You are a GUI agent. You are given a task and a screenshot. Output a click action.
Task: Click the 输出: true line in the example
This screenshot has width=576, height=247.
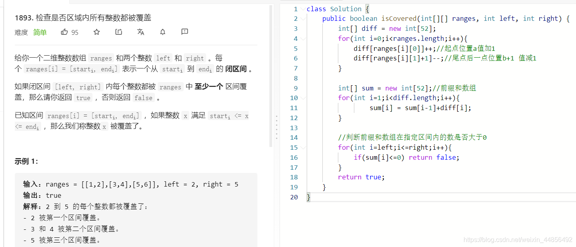[42, 195]
